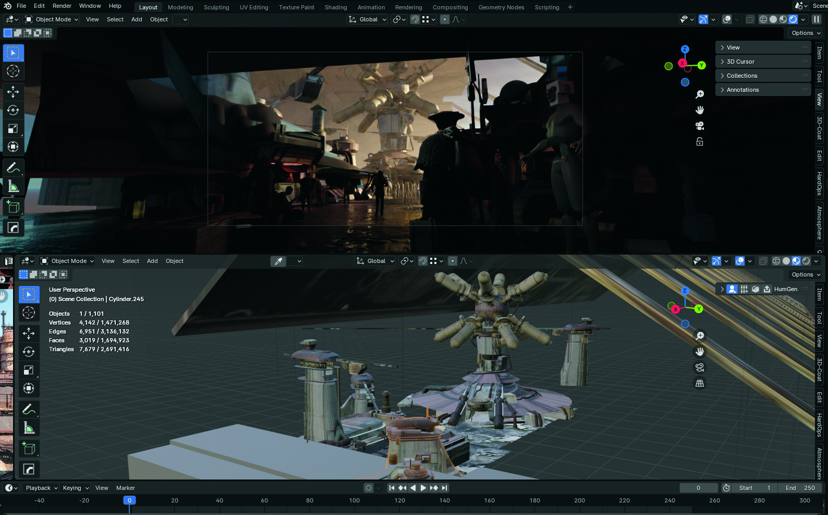Switch to the Geometry Nodes workspace tab

click(501, 7)
